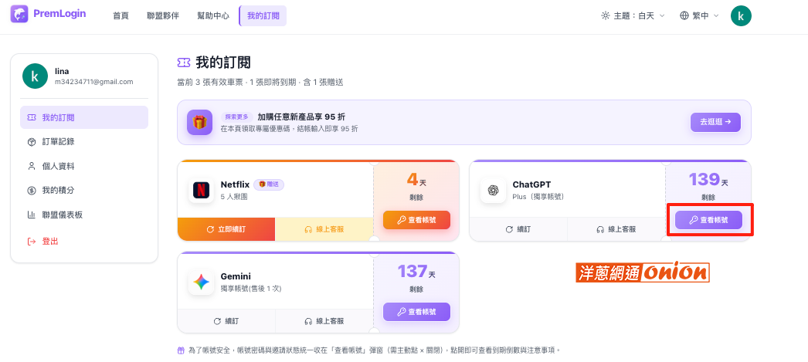The height and width of the screenshot is (362, 808).
Task: Click the Gemini logo icon
Action: 202,282
